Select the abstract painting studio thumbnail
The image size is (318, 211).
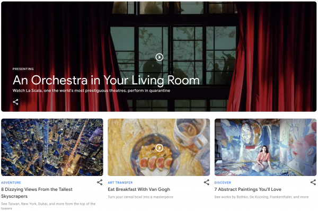click(266, 147)
